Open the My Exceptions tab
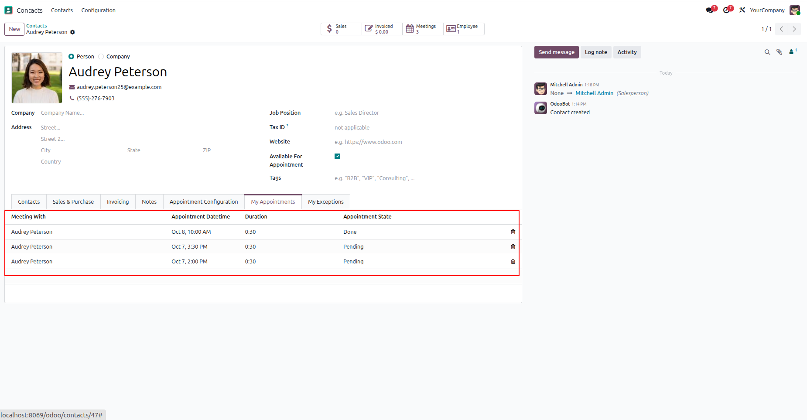The image size is (807, 420). (x=326, y=202)
